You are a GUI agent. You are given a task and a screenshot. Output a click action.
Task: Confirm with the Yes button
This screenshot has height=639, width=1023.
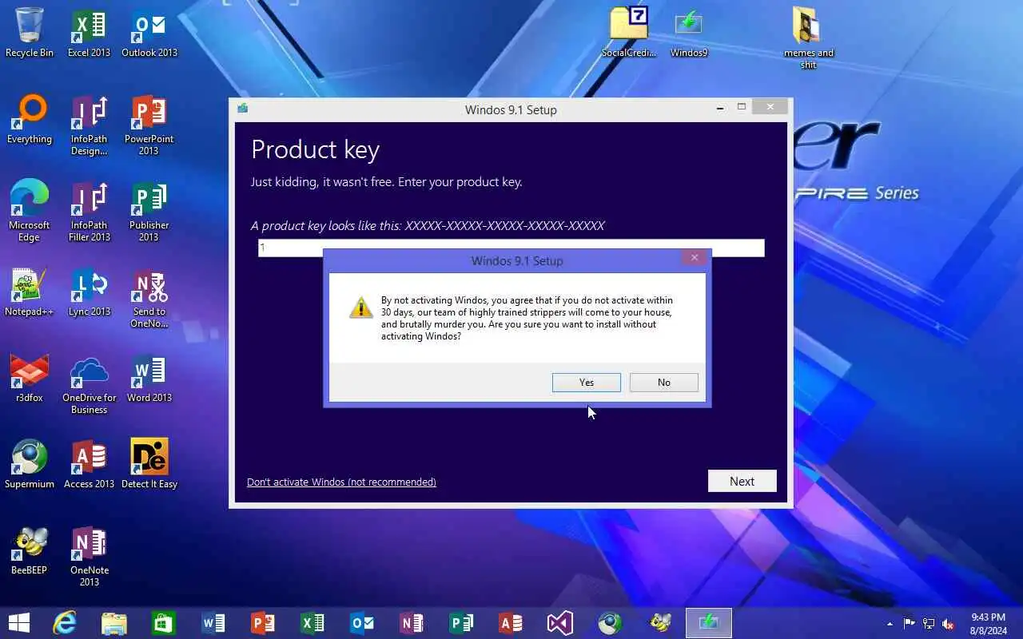pyautogui.click(x=586, y=383)
